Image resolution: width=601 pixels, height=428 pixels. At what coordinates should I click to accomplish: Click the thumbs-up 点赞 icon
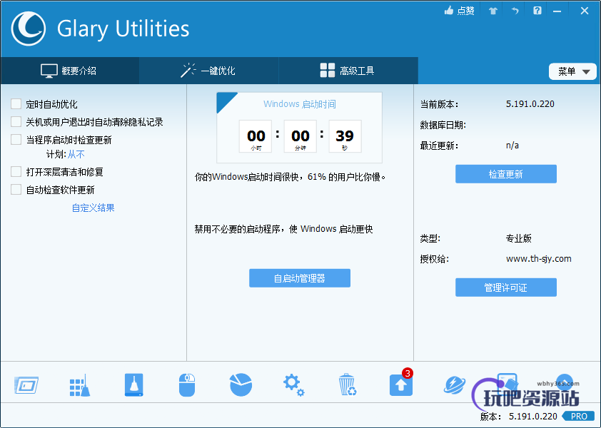(x=449, y=11)
